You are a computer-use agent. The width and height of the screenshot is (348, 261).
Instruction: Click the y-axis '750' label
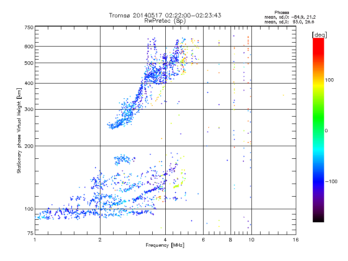(29, 27)
